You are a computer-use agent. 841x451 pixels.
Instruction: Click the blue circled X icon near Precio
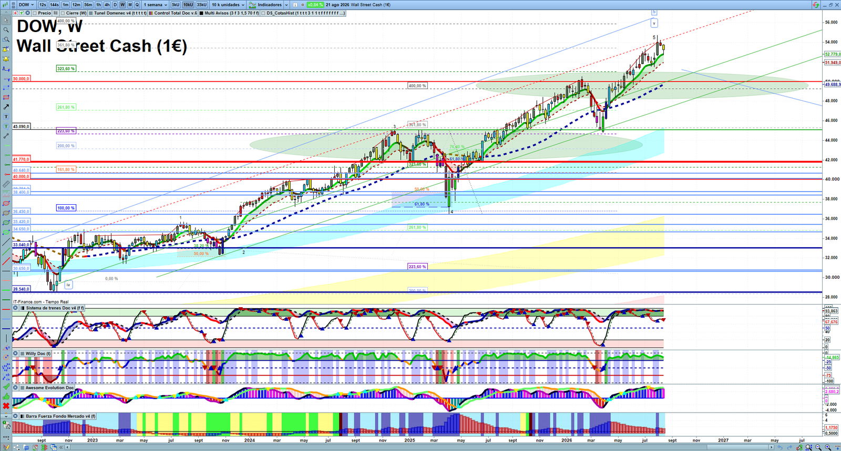click(x=27, y=13)
